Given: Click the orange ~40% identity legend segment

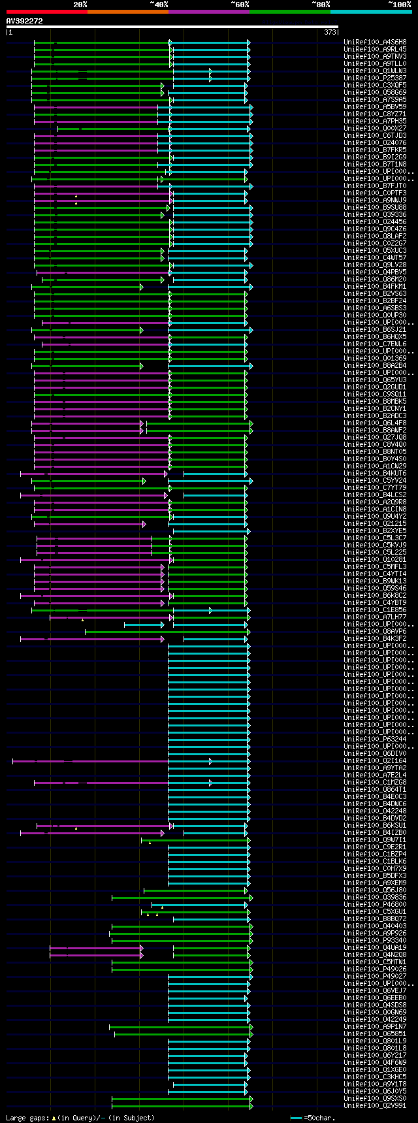Looking at the screenshot, I should 127,12.
